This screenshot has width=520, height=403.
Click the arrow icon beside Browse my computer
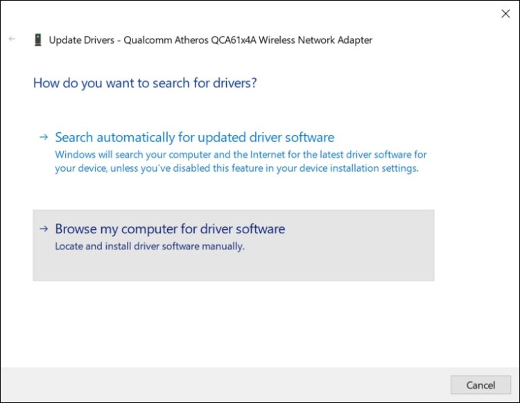click(44, 229)
